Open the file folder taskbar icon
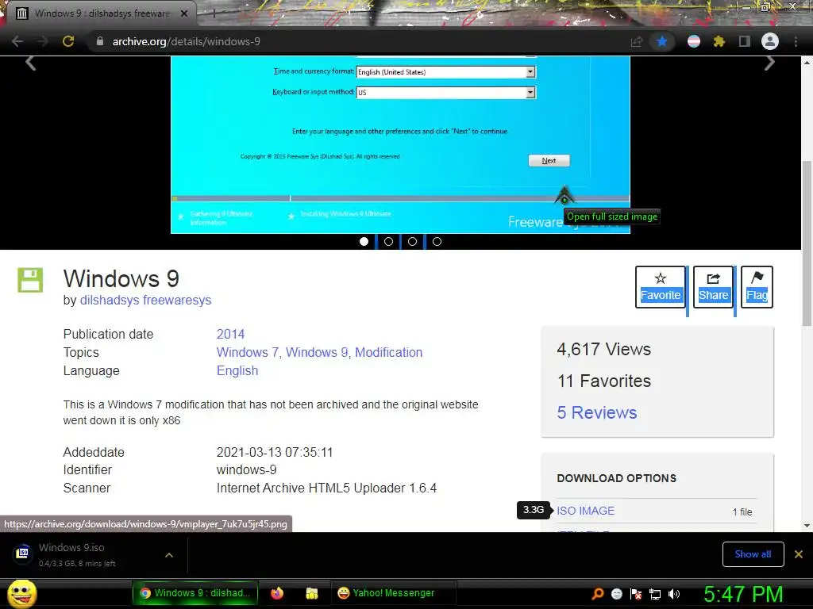 (x=311, y=593)
